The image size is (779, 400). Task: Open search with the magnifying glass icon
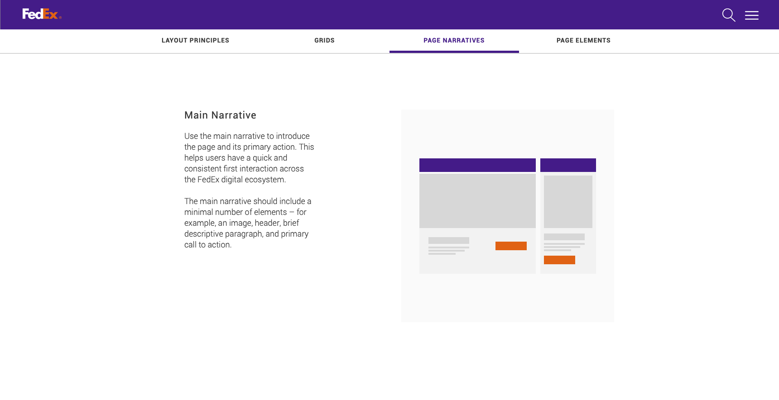(728, 15)
